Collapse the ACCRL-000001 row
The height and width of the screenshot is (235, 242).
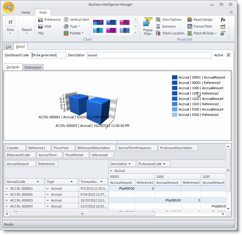point(7,188)
